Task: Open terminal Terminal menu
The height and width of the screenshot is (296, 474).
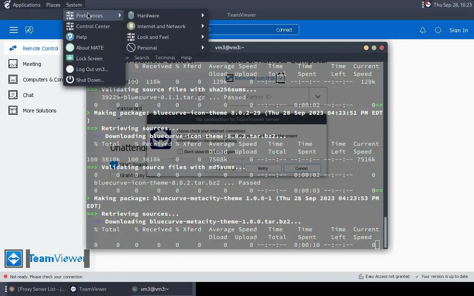Action: pyautogui.click(x=165, y=57)
